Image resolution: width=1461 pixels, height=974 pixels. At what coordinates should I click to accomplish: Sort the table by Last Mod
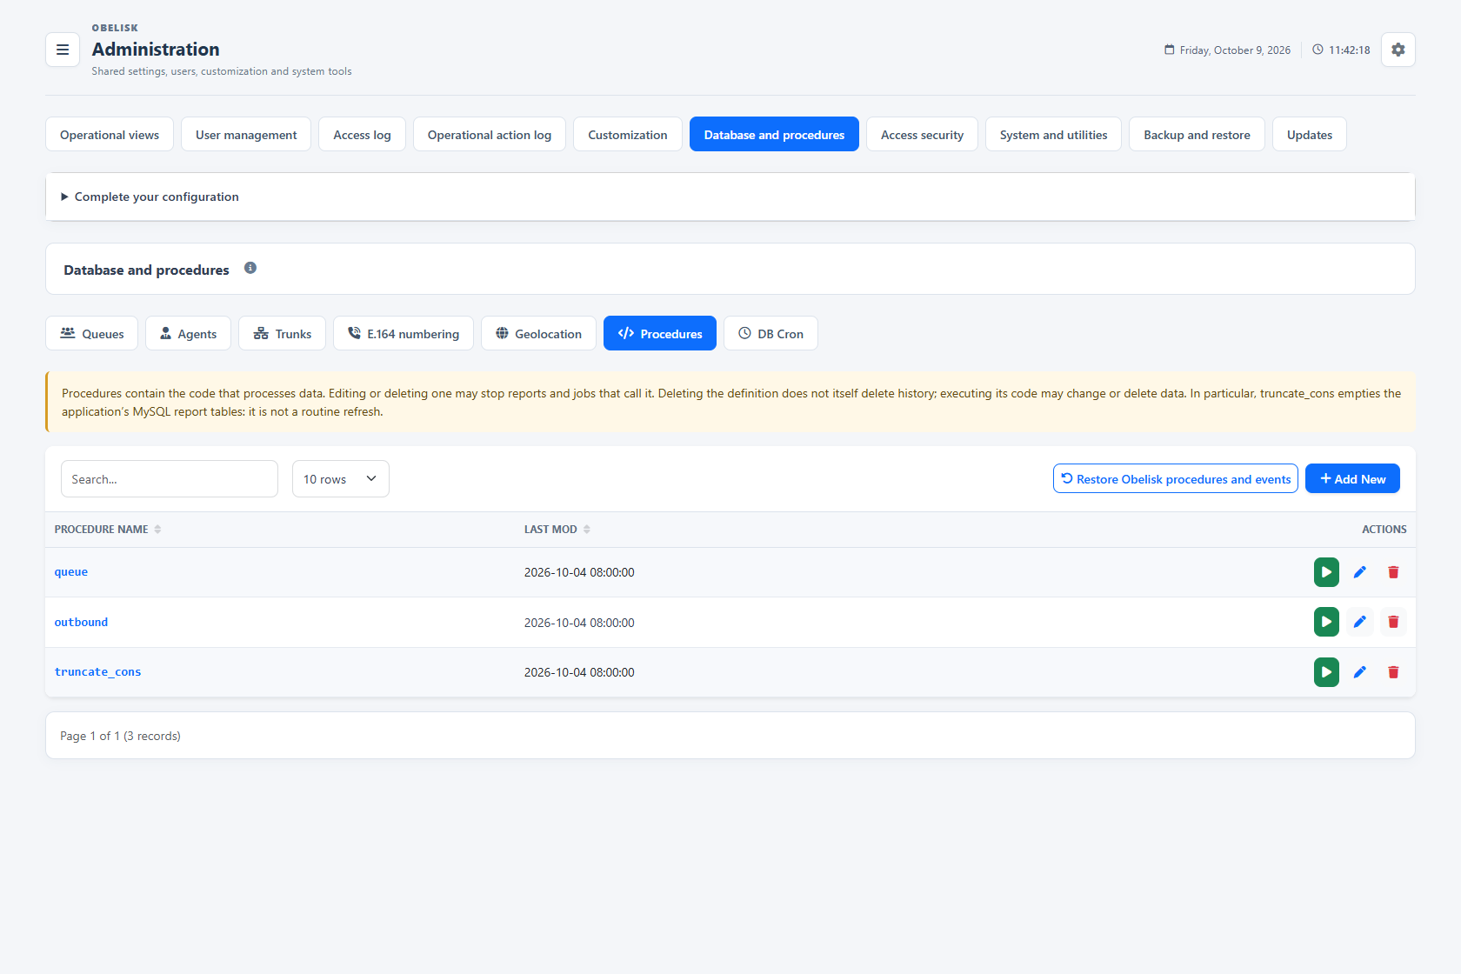point(557,530)
